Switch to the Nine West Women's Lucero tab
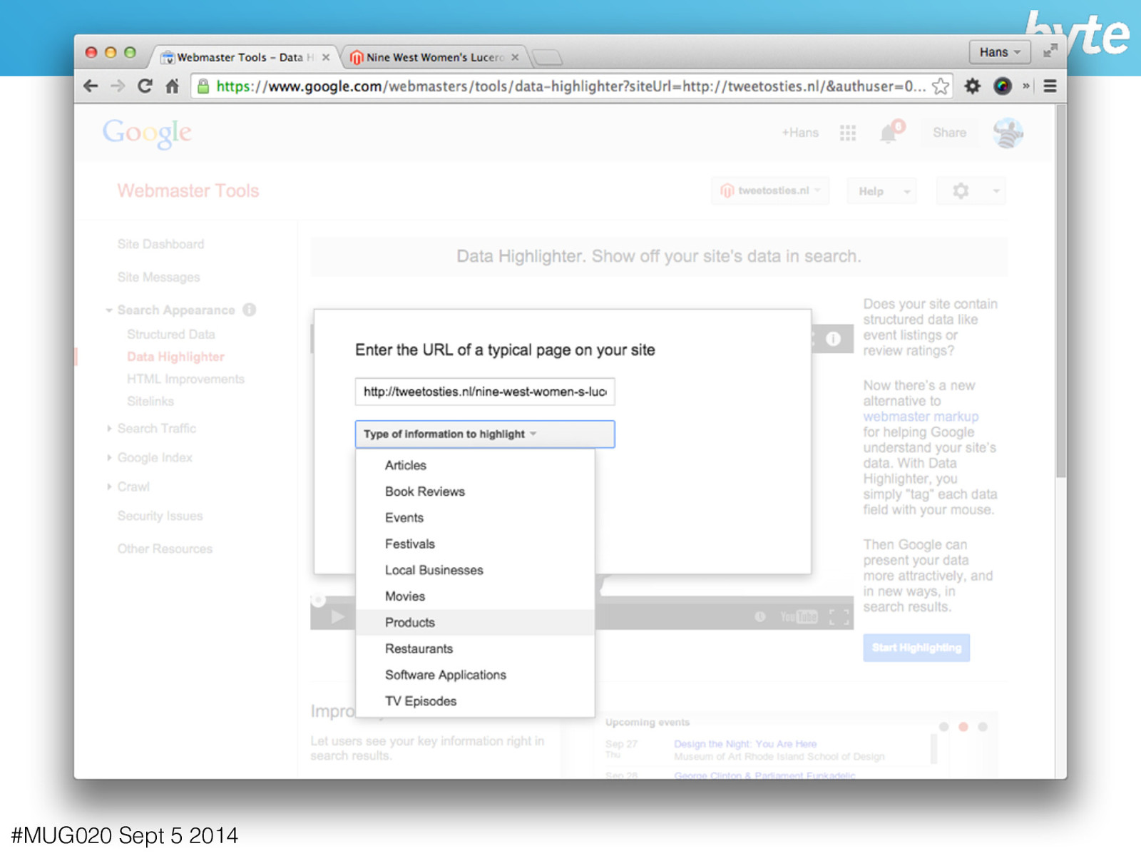This screenshot has width=1141, height=856. pyautogui.click(x=435, y=57)
